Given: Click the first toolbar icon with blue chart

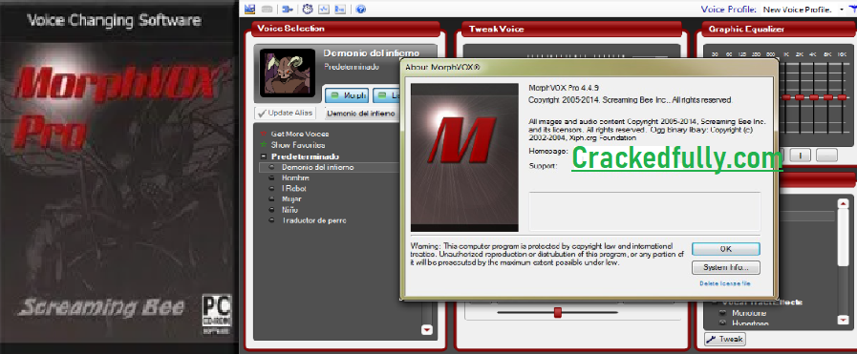Looking at the screenshot, I should click(x=249, y=9).
